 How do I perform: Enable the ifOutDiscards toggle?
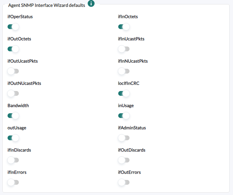click(124, 160)
